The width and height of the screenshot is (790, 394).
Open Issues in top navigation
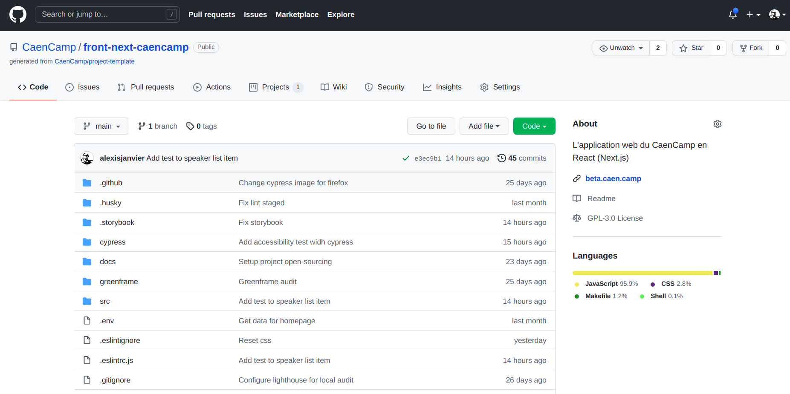tap(255, 14)
